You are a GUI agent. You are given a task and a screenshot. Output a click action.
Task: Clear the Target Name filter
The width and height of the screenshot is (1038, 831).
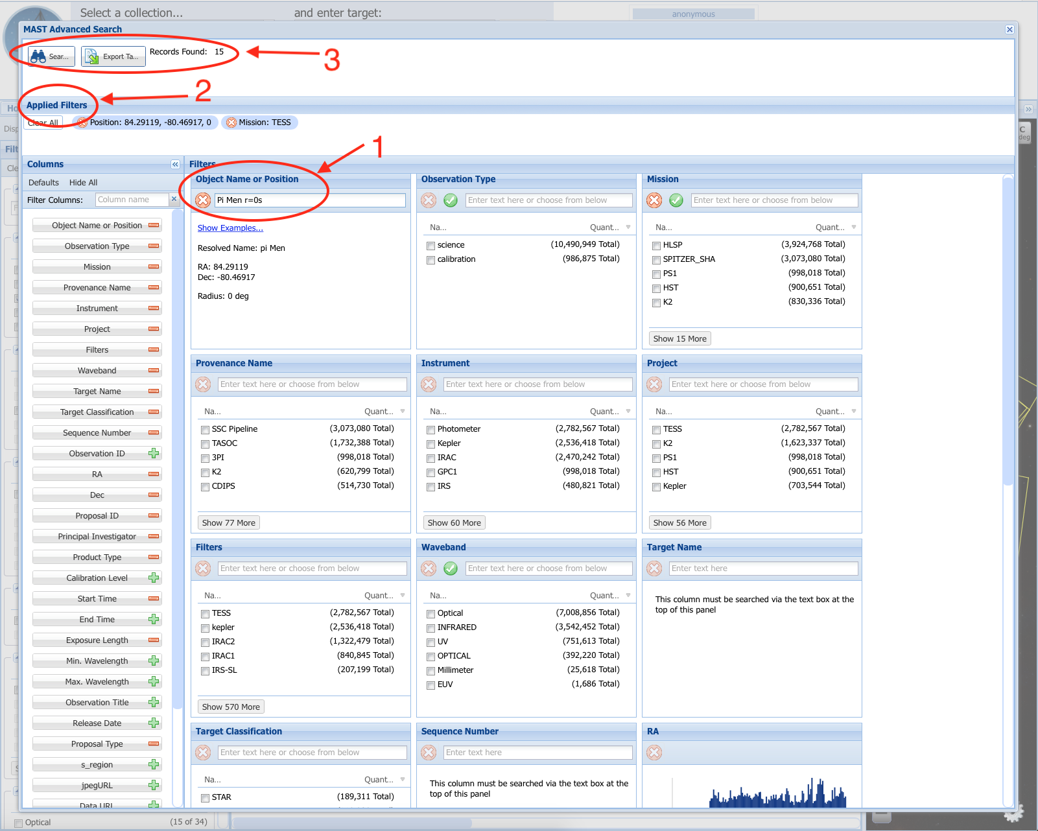(654, 568)
